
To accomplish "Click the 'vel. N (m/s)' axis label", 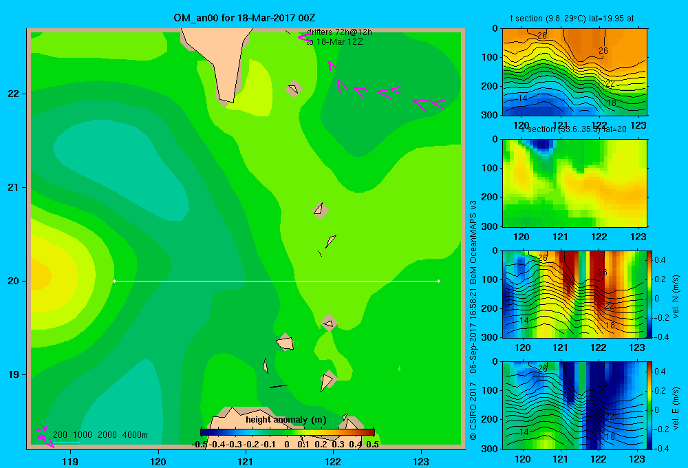I will (x=676, y=297).
